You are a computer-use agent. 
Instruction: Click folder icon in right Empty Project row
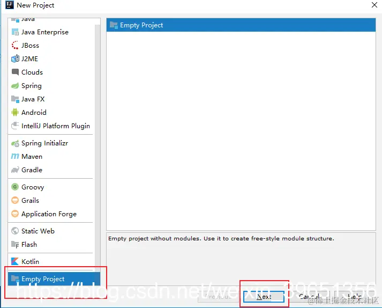click(114, 25)
